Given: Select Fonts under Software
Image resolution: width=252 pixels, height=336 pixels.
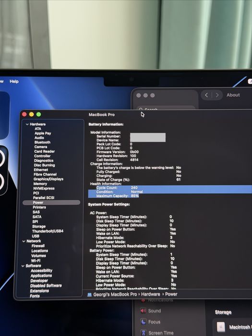Looking at the screenshot, I should point(35,296).
